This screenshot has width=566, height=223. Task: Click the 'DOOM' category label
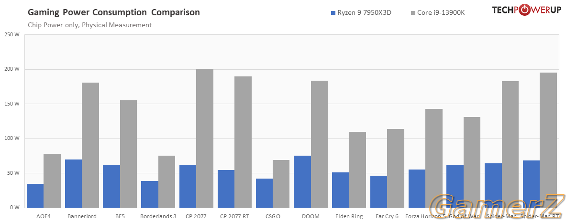(x=311, y=216)
